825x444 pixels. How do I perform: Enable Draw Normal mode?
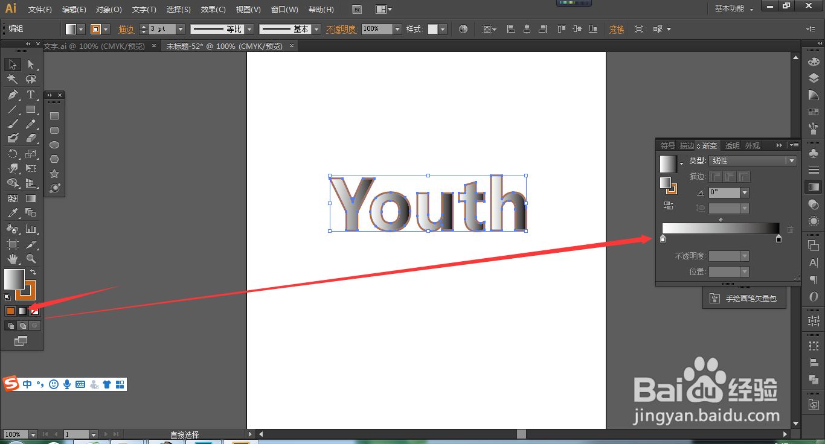(10, 326)
